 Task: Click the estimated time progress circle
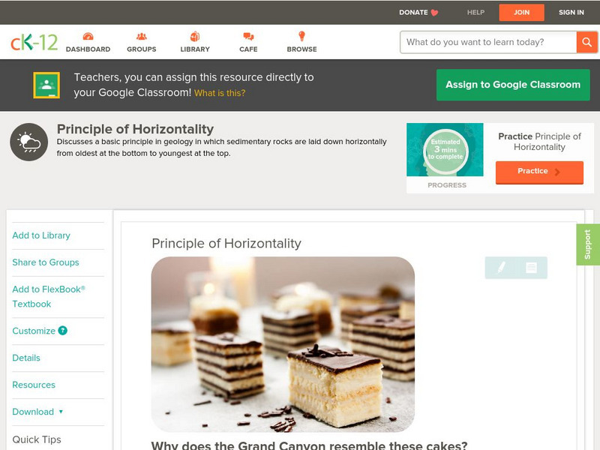[445, 150]
